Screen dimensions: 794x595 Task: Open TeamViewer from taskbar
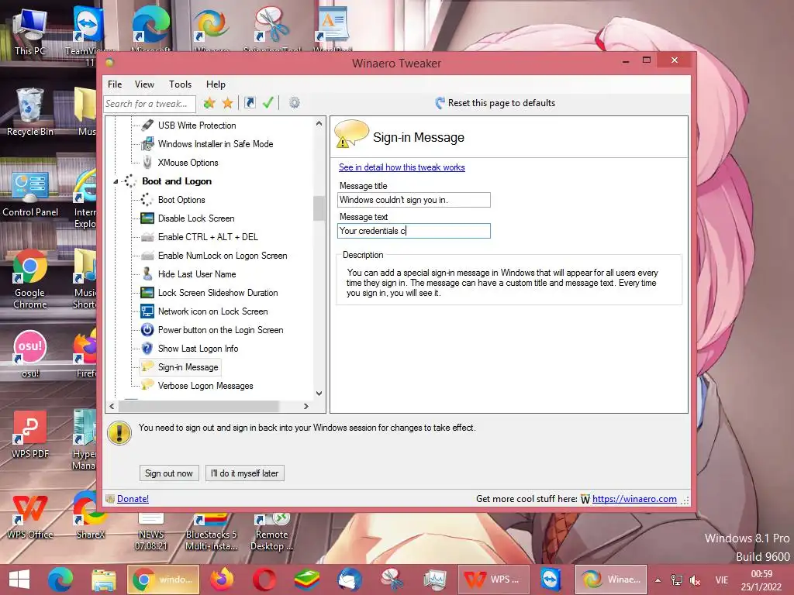point(551,580)
